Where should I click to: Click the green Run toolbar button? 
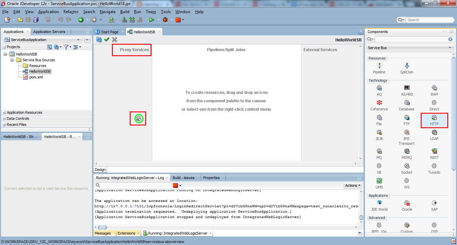pyautogui.click(x=152, y=20)
